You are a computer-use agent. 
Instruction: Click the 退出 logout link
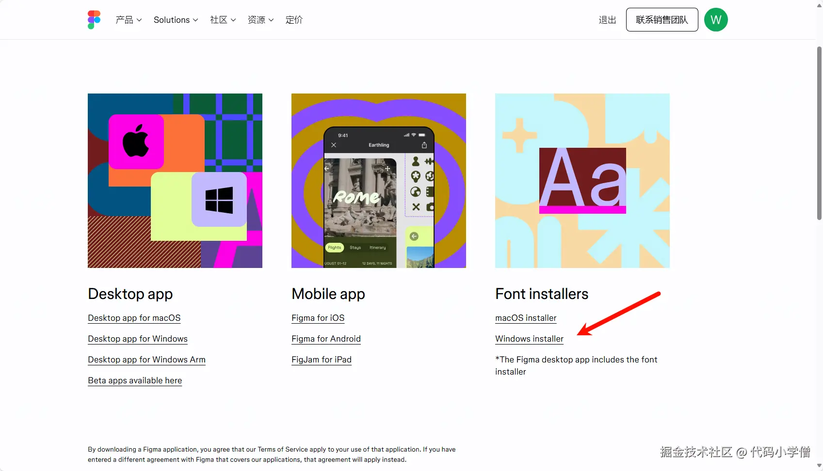click(x=607, y=20)
